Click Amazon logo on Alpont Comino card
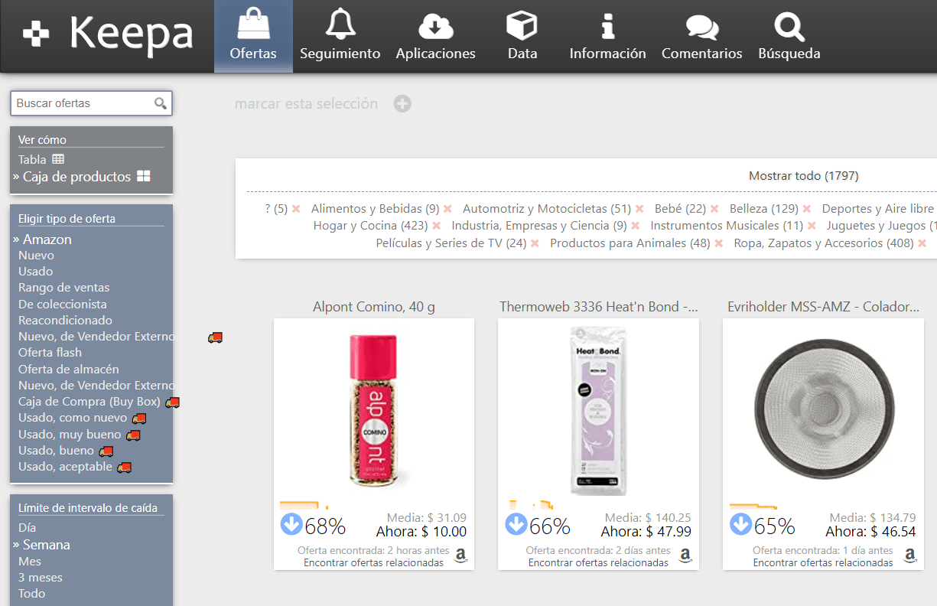 point(460,556)
